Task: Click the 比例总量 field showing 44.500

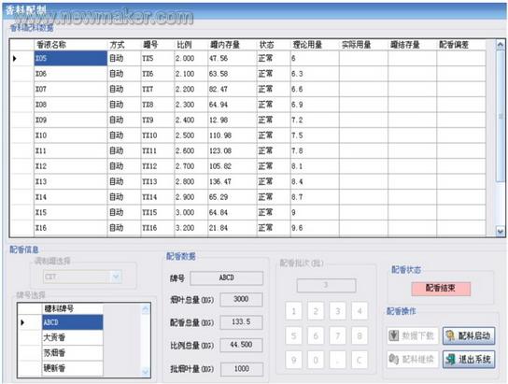Action: click(x=241, y=345)
